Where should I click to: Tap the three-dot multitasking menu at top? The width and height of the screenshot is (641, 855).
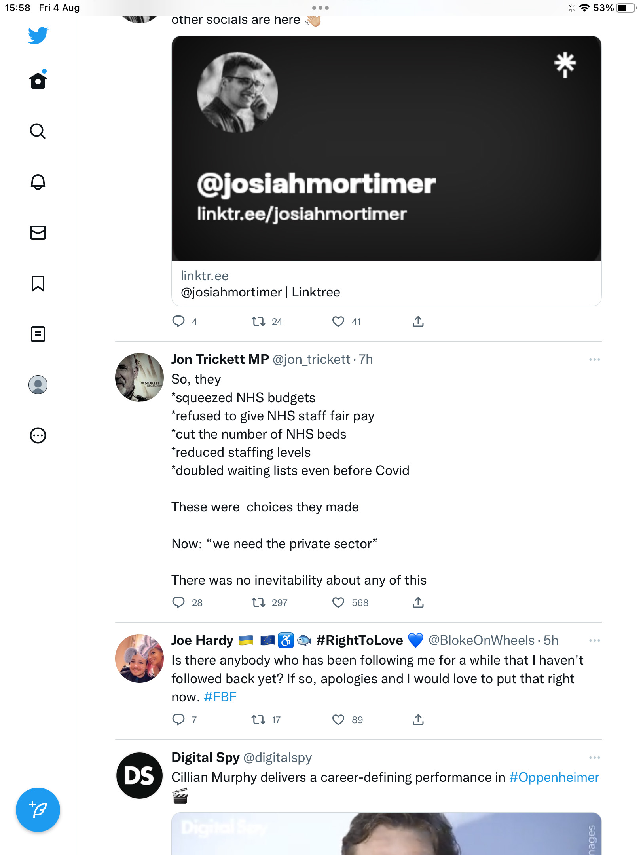tap(320, 8)
